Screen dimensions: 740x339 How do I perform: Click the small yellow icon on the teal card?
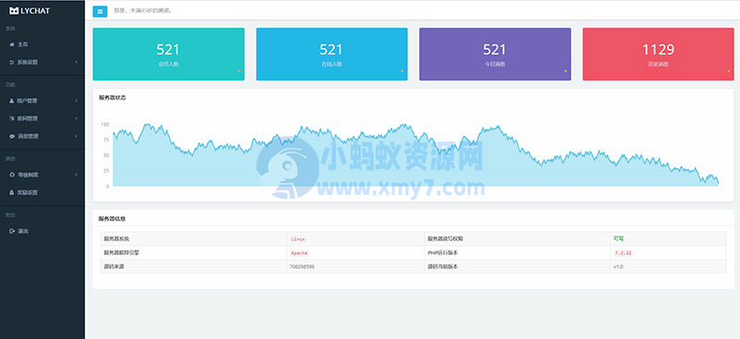click(239, 71)
